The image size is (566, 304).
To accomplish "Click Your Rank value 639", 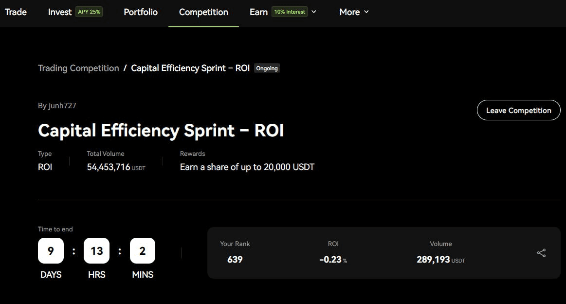I will click(235, 259).
